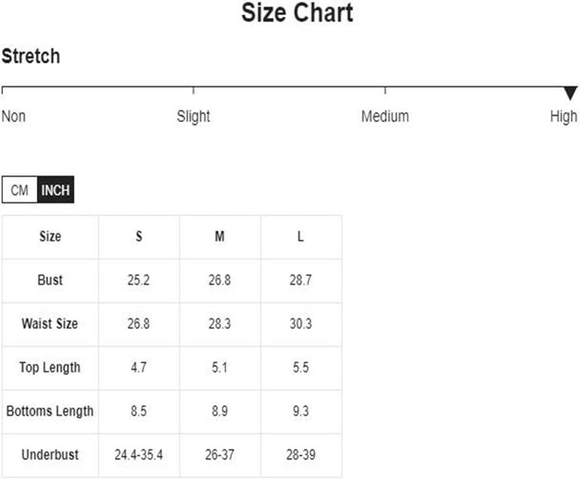This screenshot has height=480, width=580.
Task: Click the Non stretch label
Action: [14, 117]
